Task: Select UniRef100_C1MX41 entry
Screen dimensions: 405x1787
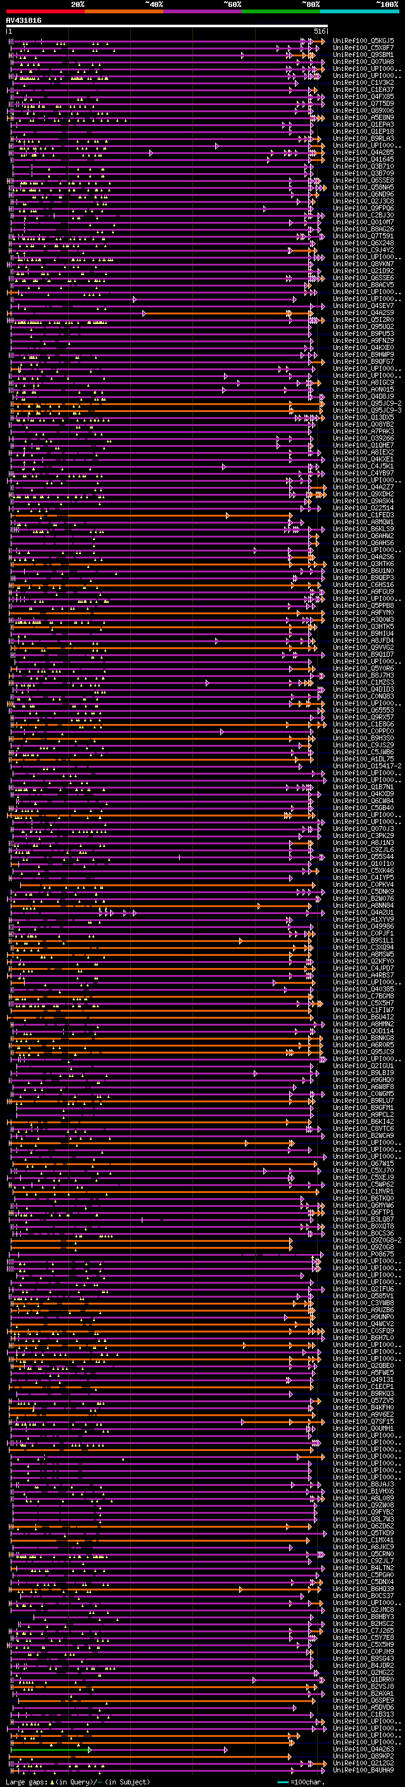Action: 363,1540
